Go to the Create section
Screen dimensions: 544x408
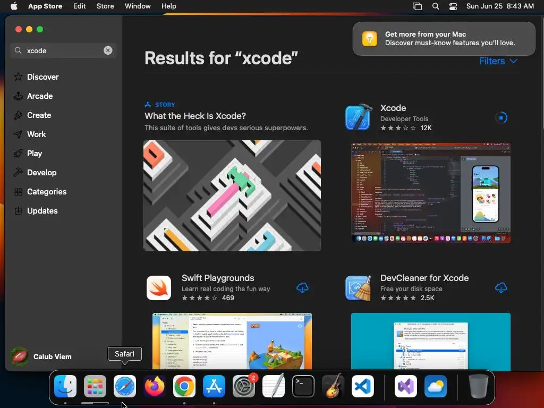(x=39, y=115)
